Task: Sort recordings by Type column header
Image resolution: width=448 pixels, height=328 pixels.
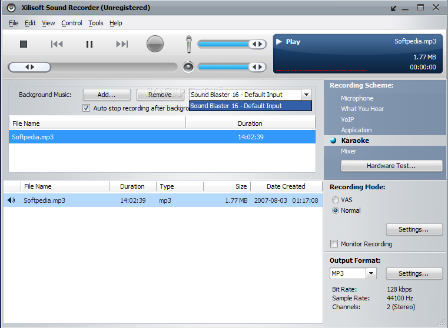Action: coord(180,186)
